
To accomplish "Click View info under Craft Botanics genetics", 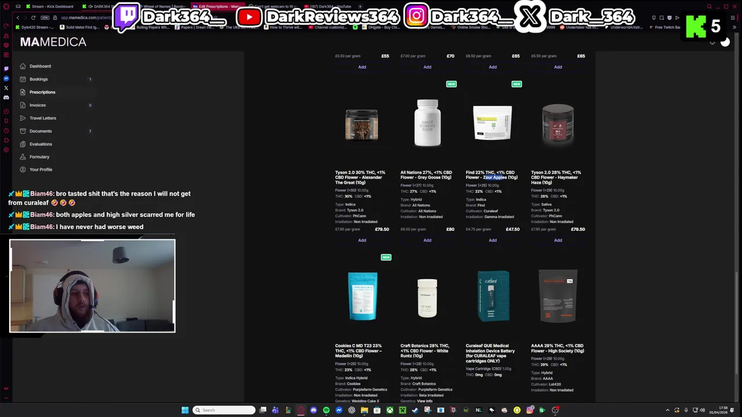I will pos(424,401).
